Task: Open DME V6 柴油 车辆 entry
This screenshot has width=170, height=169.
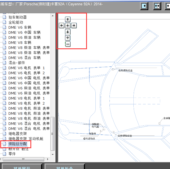Action: coord(24,37)
